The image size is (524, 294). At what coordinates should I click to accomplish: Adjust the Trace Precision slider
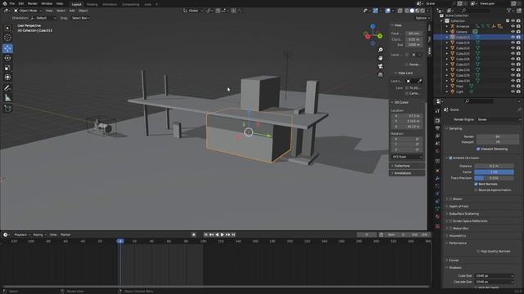coord(494,178)
